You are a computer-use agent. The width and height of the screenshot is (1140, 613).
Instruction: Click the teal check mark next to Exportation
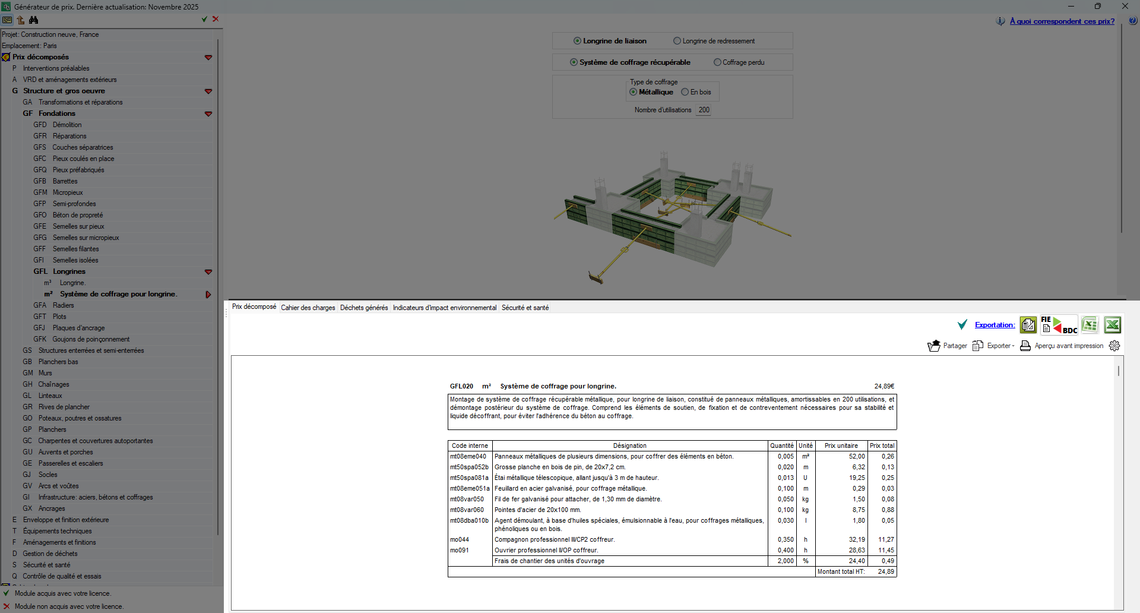(962, 325)
